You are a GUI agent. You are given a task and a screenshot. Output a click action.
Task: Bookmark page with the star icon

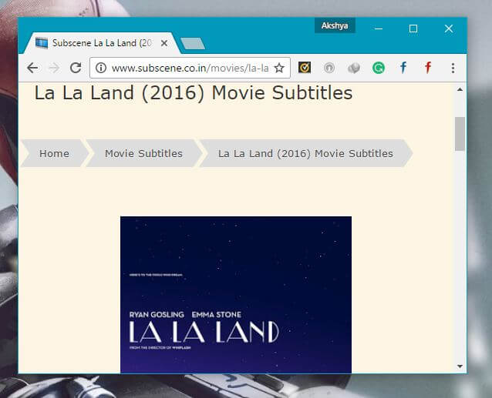tap(279, 68)
